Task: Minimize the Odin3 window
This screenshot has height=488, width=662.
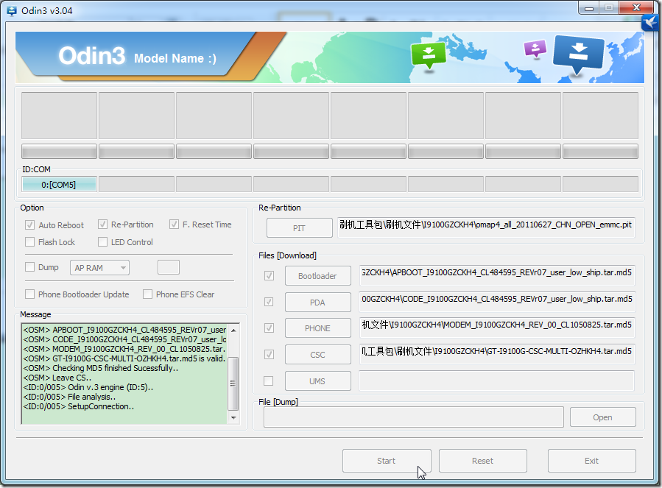Action: 589,8
